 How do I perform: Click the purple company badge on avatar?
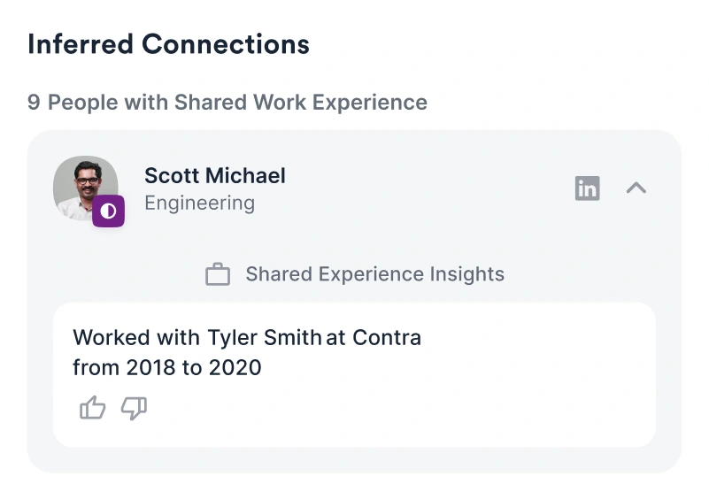tap(109, 211)
